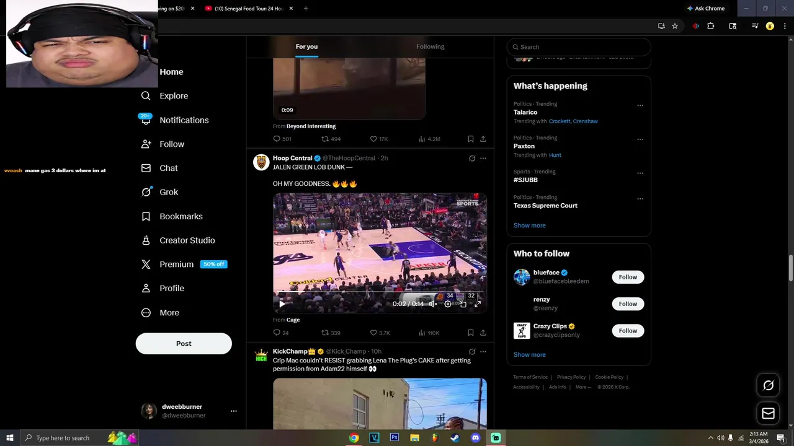Launch Photoshop from the taskbar

394,438
